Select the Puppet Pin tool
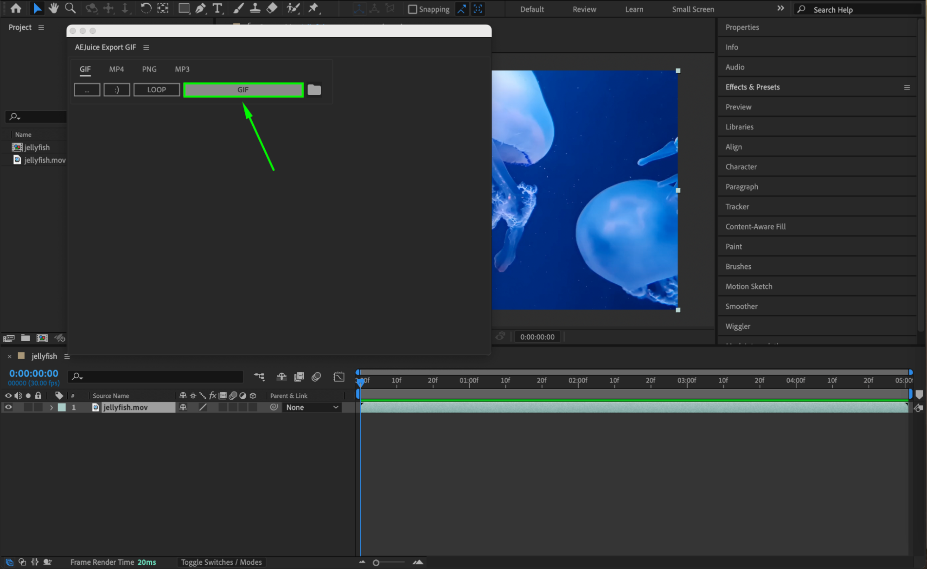 coord(313,8)
